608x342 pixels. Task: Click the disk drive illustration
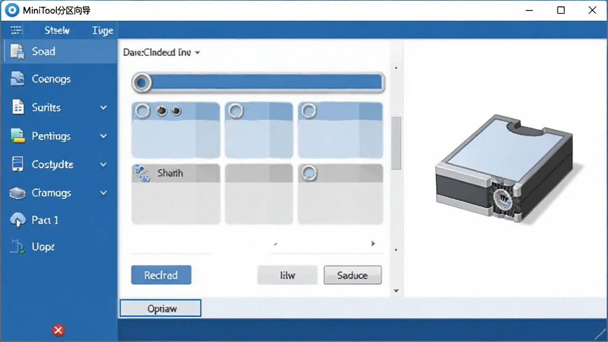click(504, 168)
